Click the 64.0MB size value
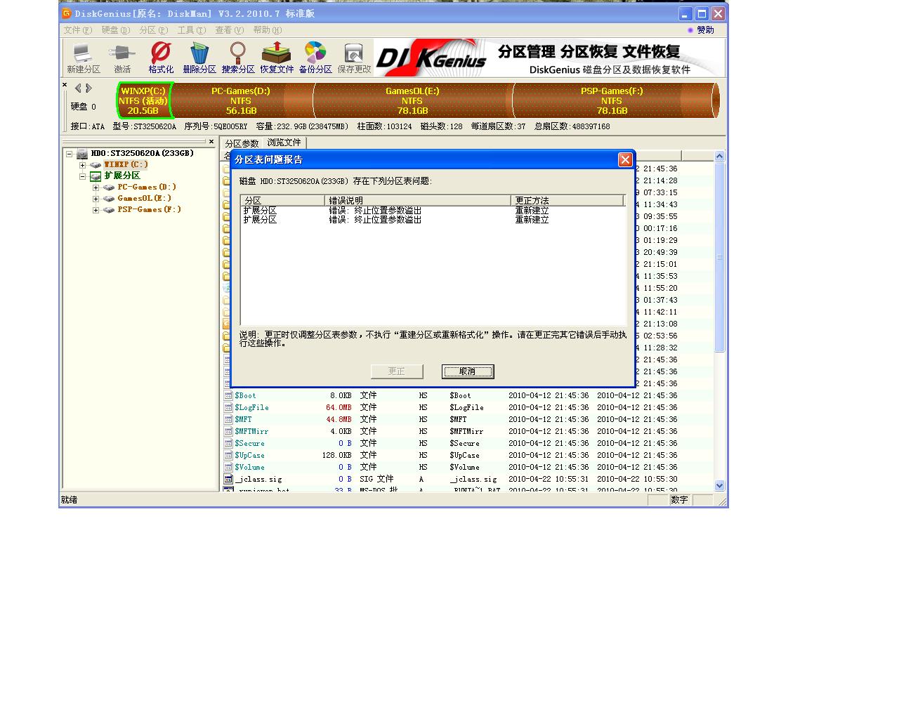 (x=339, y=407)
